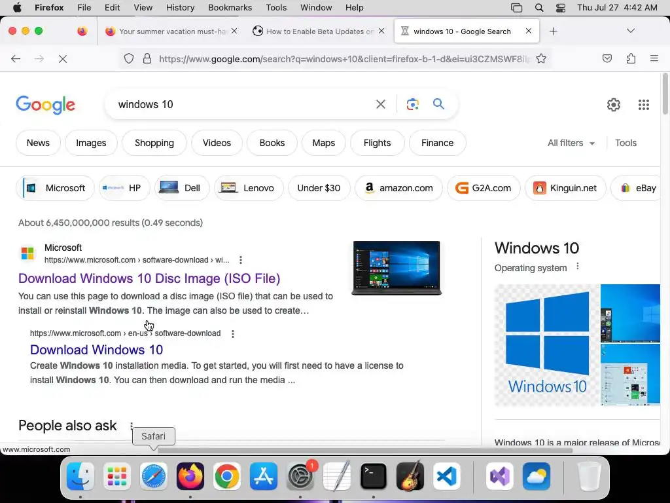Screen dimensions: 670x503
Task: Open the Tools menu in menu bar
Action: (x=276, y=8)
